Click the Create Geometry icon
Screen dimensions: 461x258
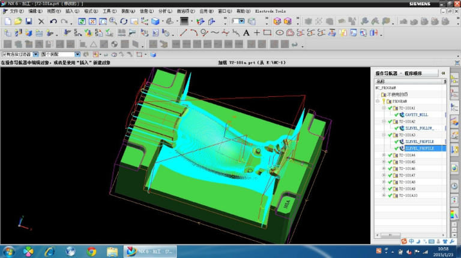point(29,33)
